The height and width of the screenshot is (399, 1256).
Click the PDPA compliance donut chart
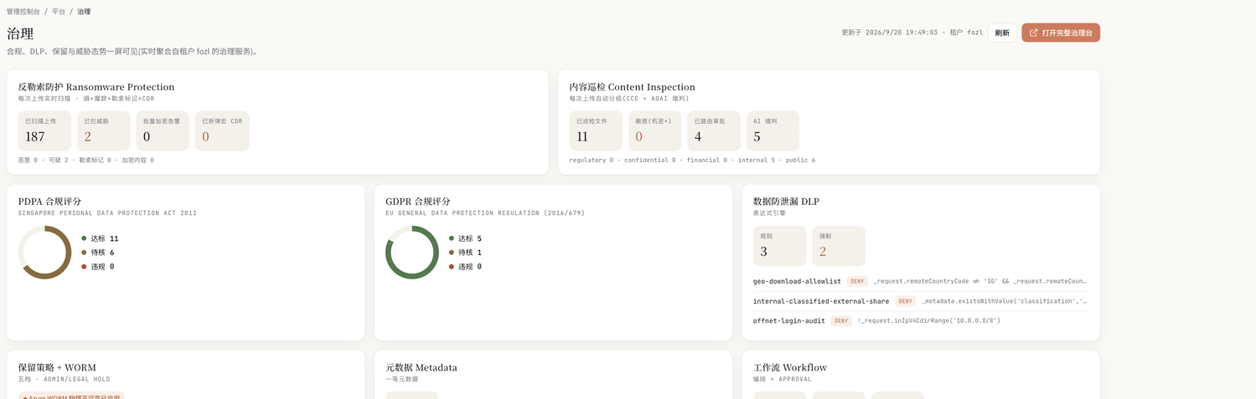pos(44,253)
